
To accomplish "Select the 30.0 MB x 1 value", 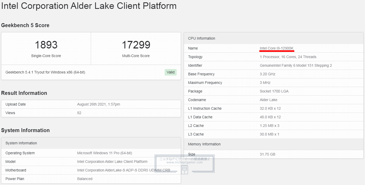I will point(270,134).
